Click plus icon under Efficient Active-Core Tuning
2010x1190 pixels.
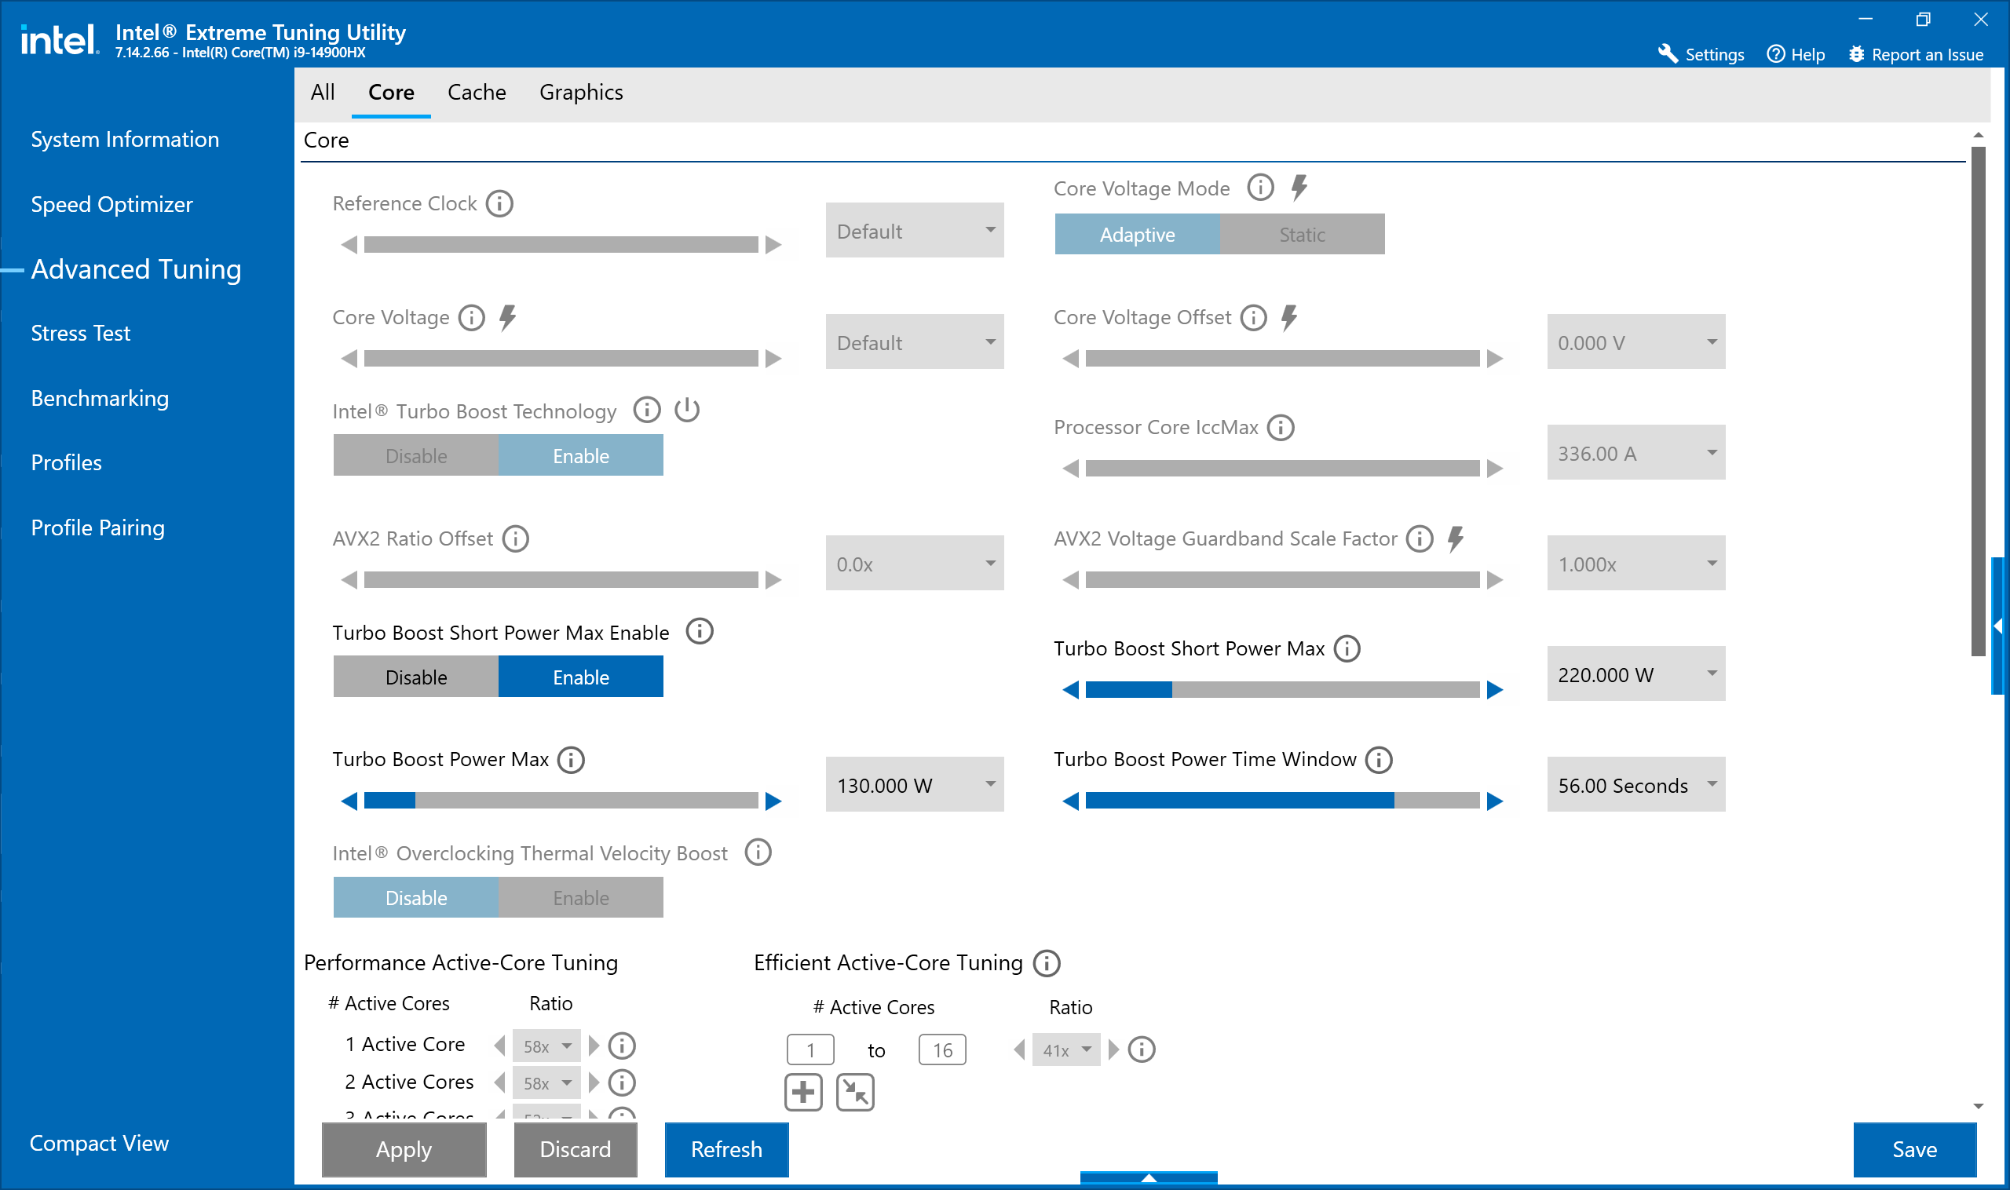[x=803, y=1092]
